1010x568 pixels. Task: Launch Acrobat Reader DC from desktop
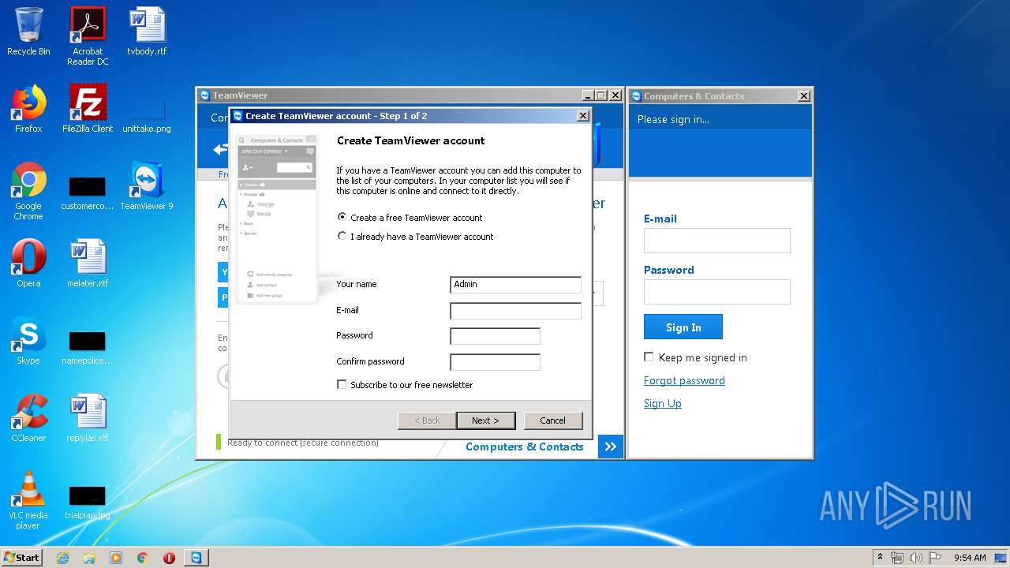88,36
